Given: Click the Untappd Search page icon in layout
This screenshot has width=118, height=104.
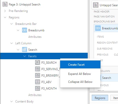Looking at the screenshot, I should [x=96, y=5].
